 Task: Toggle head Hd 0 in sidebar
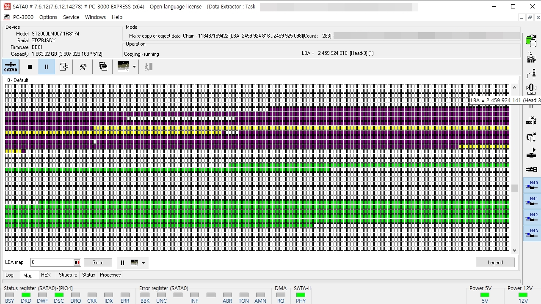pos(532,186)
